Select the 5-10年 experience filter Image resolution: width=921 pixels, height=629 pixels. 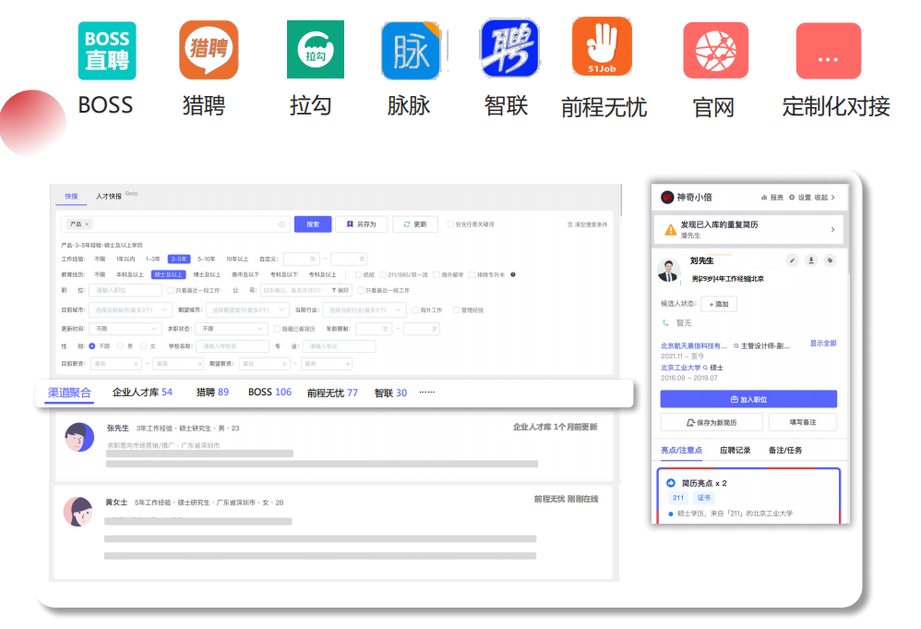[206, 259]
